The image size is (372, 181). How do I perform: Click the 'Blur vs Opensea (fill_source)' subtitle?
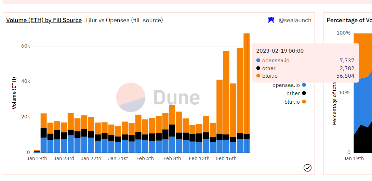[x=124, y=20]
